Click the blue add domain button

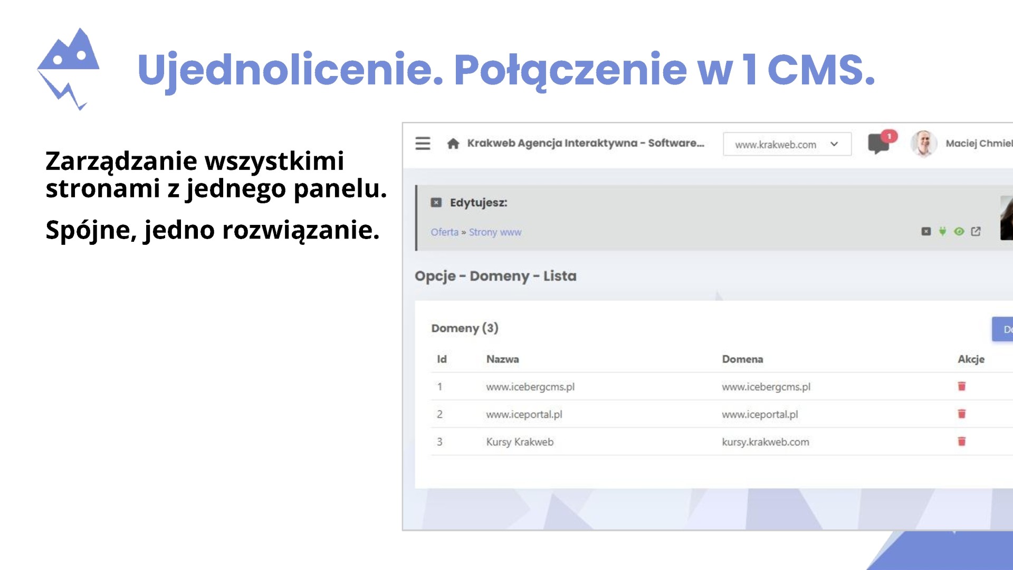[x=1002, y=329]
